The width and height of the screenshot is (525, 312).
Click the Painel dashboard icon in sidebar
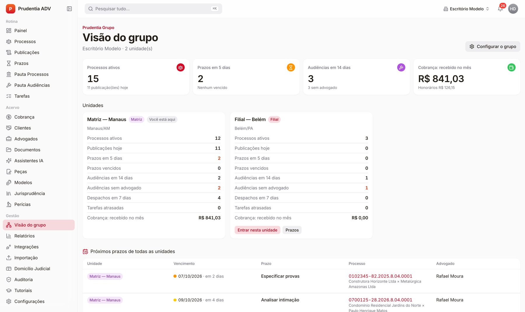pos(9,31)
